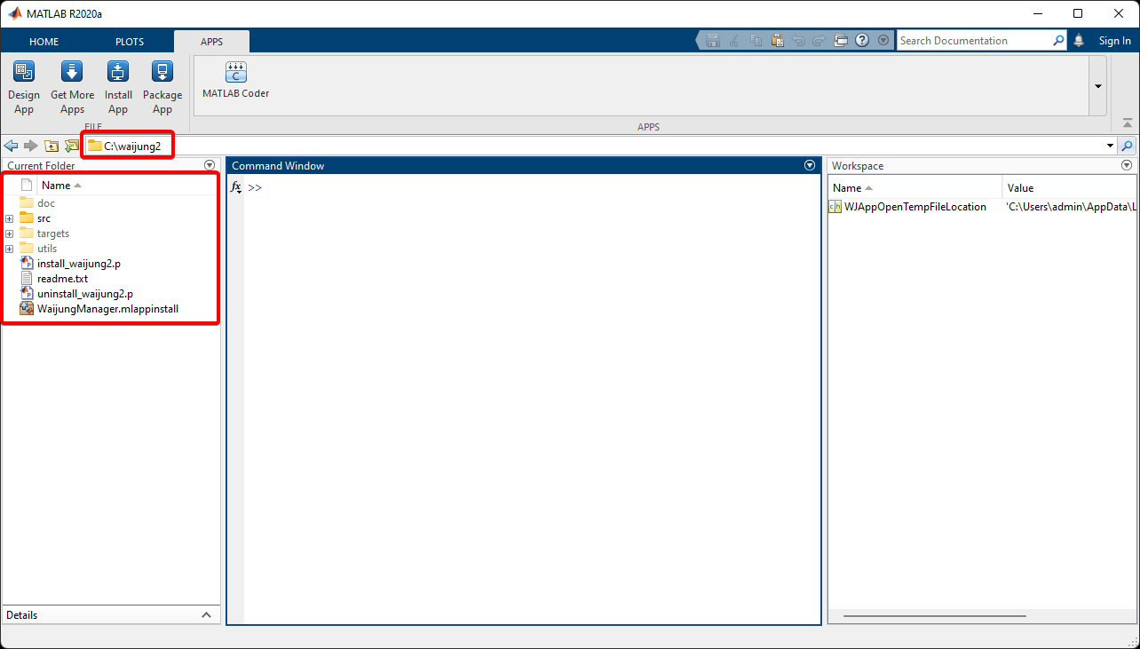Select the uninstall_waijung2.p file icon
Image resolution: width=1140 pixels, height=649 pixels.
point(26,293)
